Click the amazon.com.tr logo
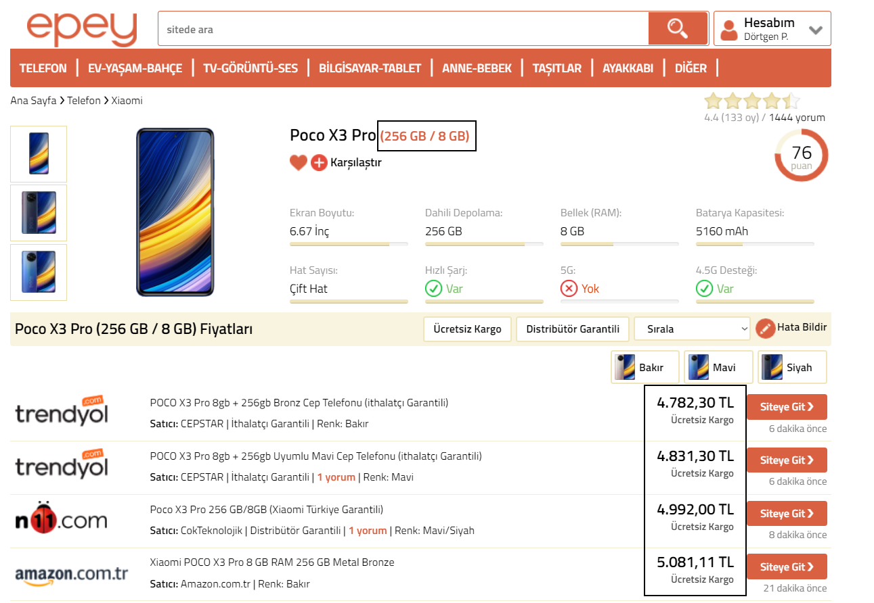The width and height of the screenshot is (874, 603). click(71, 575)
